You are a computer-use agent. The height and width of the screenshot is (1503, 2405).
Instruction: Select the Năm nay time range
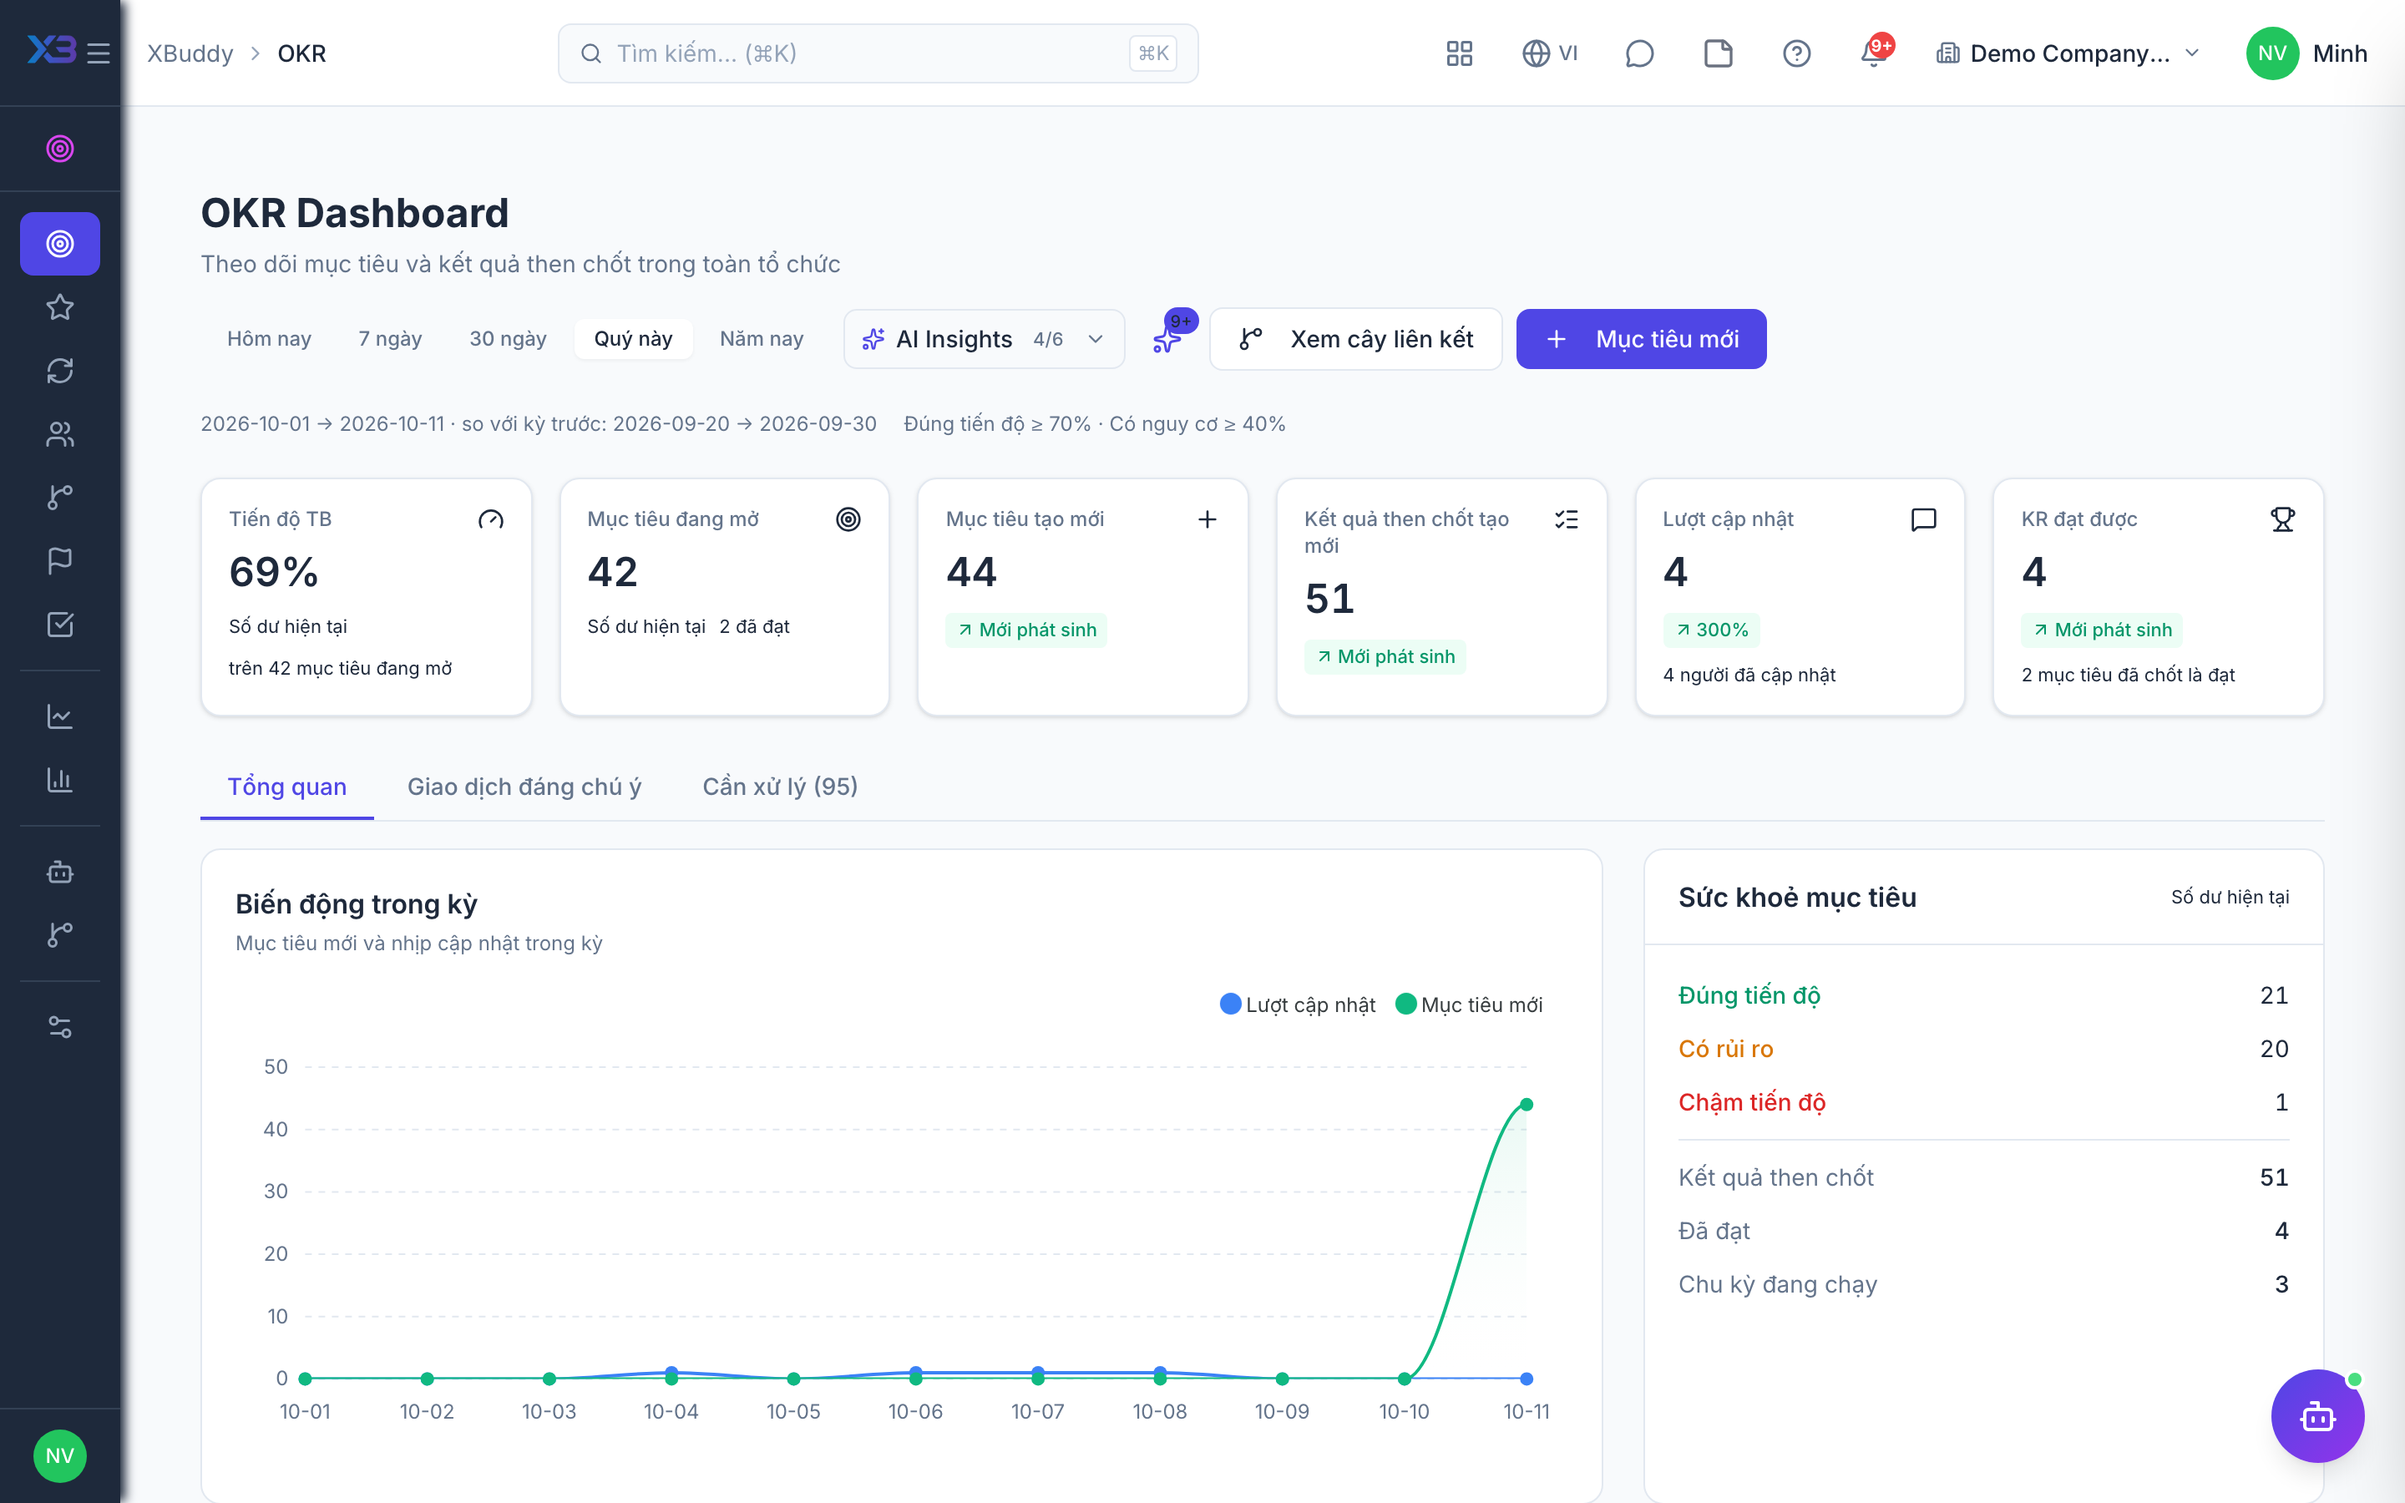pyautogui.click(x=762, y=339)
